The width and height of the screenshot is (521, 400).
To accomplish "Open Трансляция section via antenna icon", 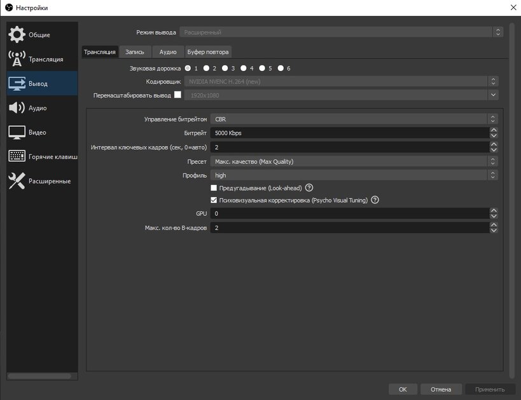I will (x=17, y=58).
